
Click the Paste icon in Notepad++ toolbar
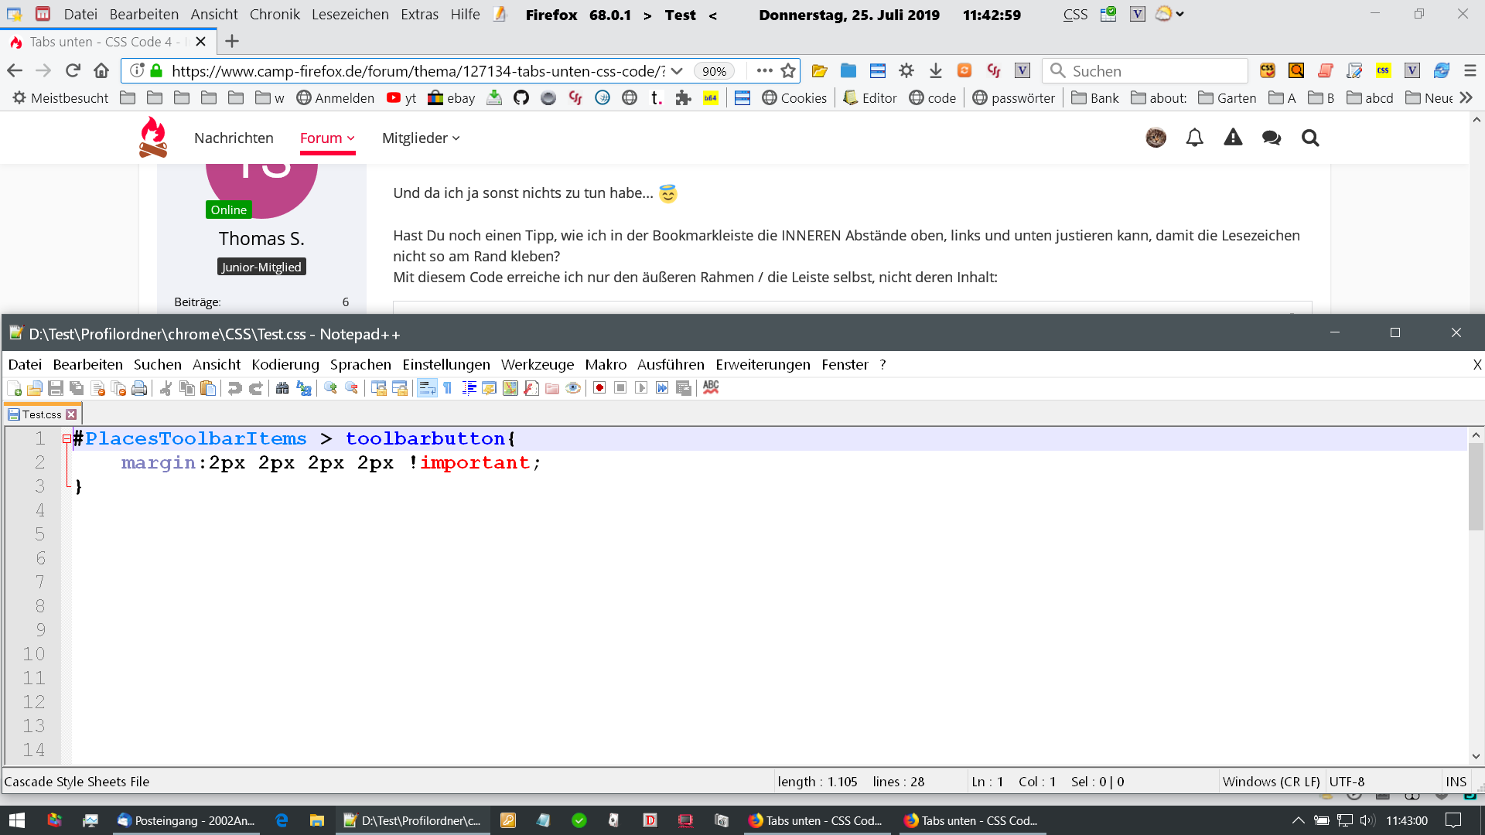[208, 388]
